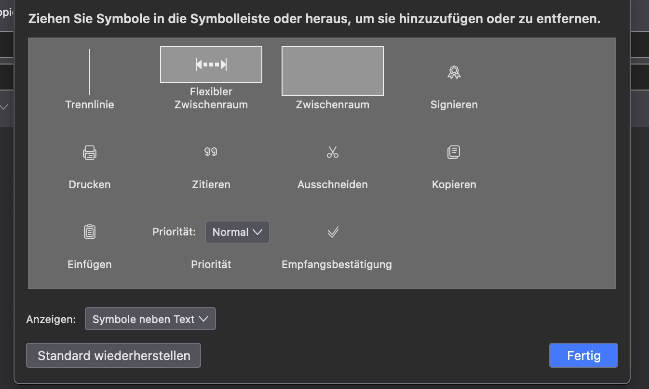Viewport: 649px width, 389px height.
Task: Open the Priorität Normal dropdown
Action: coord(237,232)
